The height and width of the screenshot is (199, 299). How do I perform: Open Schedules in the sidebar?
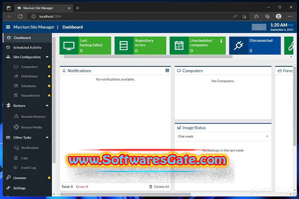pyautogui.click(x=29, y=86)
